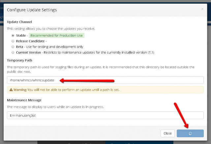The image size is (211, 144).
Task: Click the Close button
Action: click(167, 133)
